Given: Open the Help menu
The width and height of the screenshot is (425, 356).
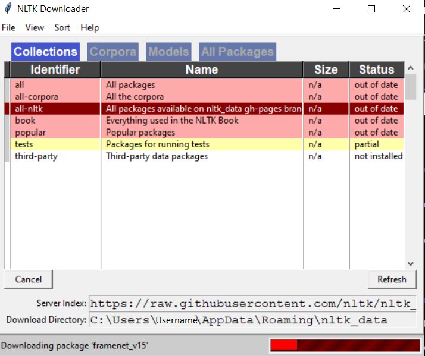Looking at the screenshot, I should pyautogui.click(x=90, y=28).
